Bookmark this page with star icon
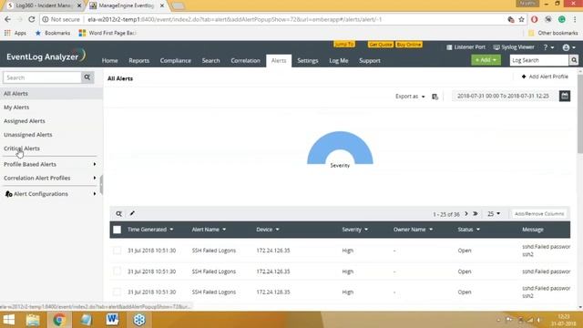The width and height of the screenshot is (583, 328). 521,19
